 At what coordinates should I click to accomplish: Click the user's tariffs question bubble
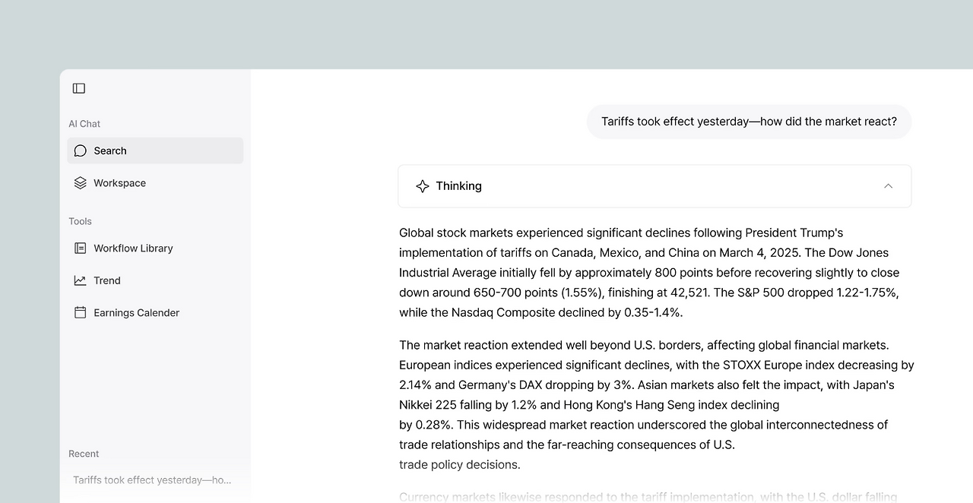click(x=749, y=122)
